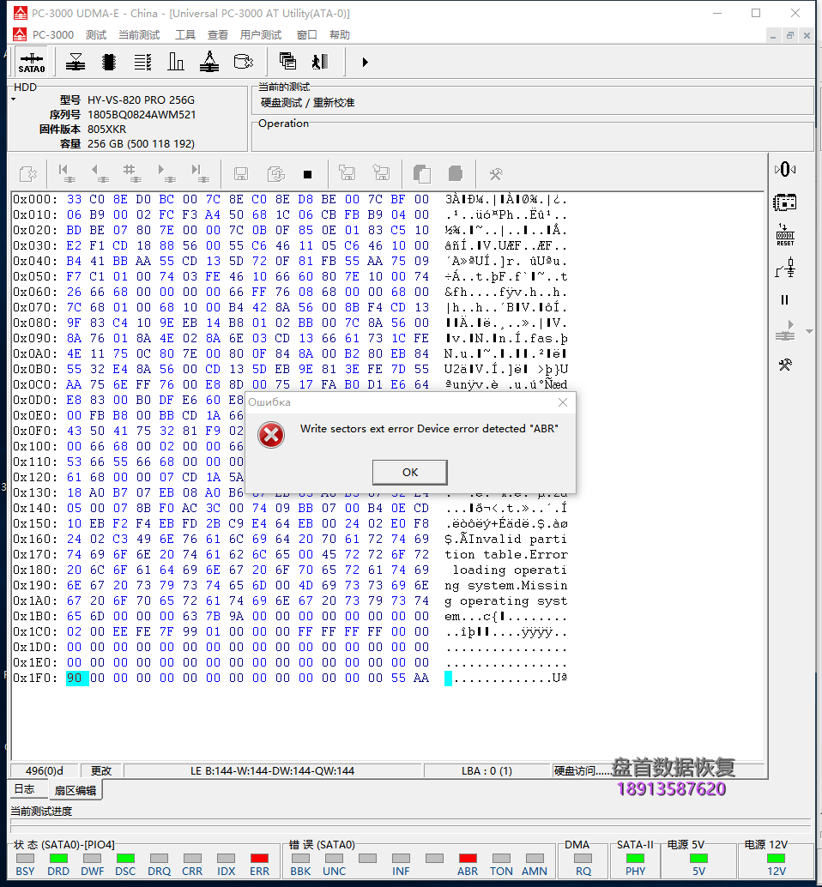Click the 更改 status bar field
The image size is (822, 887).
pyautogui.click(x=101, y=771)
